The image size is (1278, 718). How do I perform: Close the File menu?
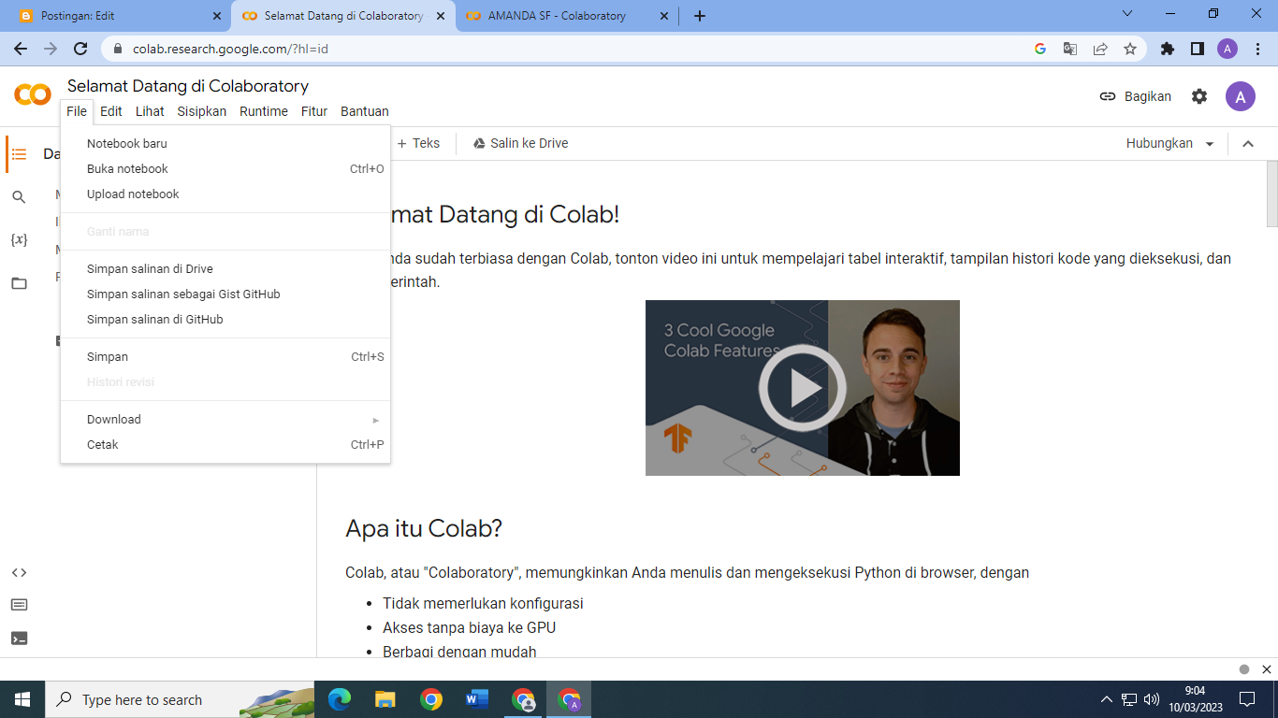[x=77, y=111]
